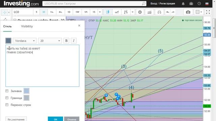Choose the Граница border color swatch
This screenshot has width=216, height=121.
pyautogui.click(x=26, y=98)
